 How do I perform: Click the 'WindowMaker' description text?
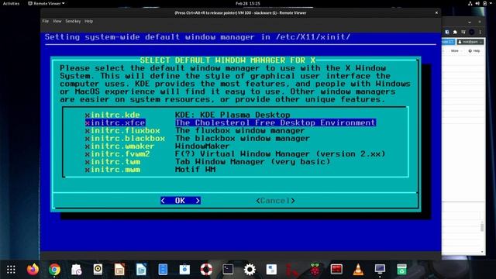202,146
